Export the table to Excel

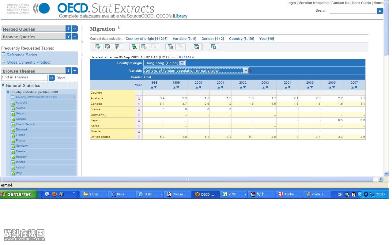tap(134, 47)
